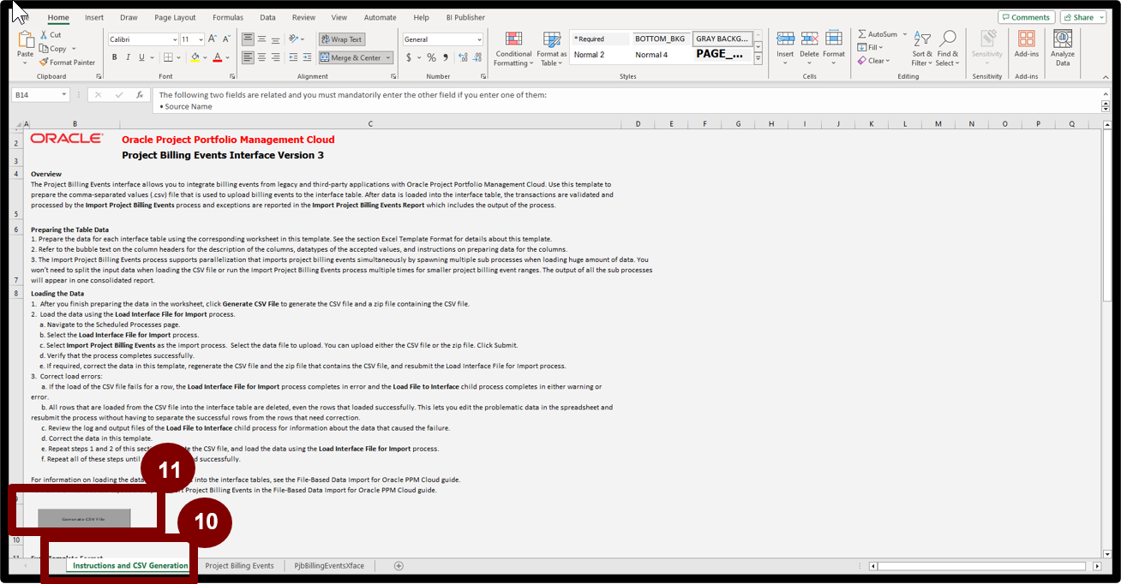The image size is (1121, 584).
Task: Click the Paste clipboard icon
Action: pyautogui.click(x=26, y=39)
